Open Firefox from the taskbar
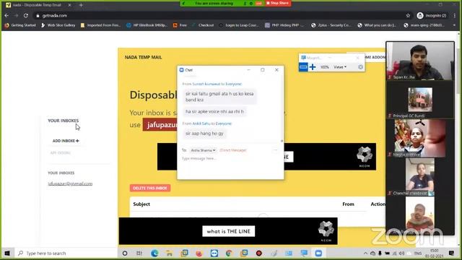The image size is (462, 260). 199,253
